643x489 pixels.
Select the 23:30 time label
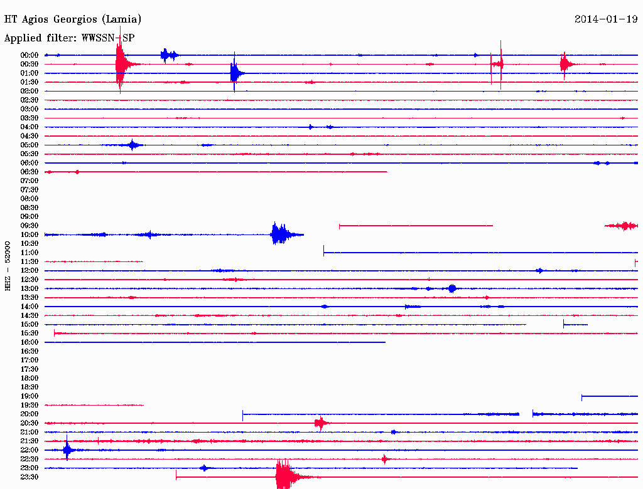(29, 476)
